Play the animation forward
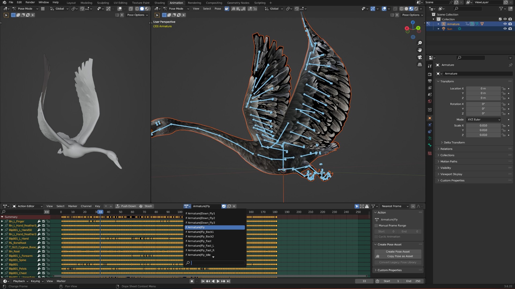515x289 pixels. click(218, 281)
